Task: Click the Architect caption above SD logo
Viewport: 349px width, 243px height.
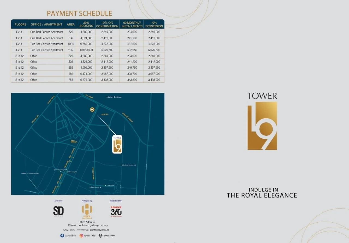Action: [x=58, y=201]
